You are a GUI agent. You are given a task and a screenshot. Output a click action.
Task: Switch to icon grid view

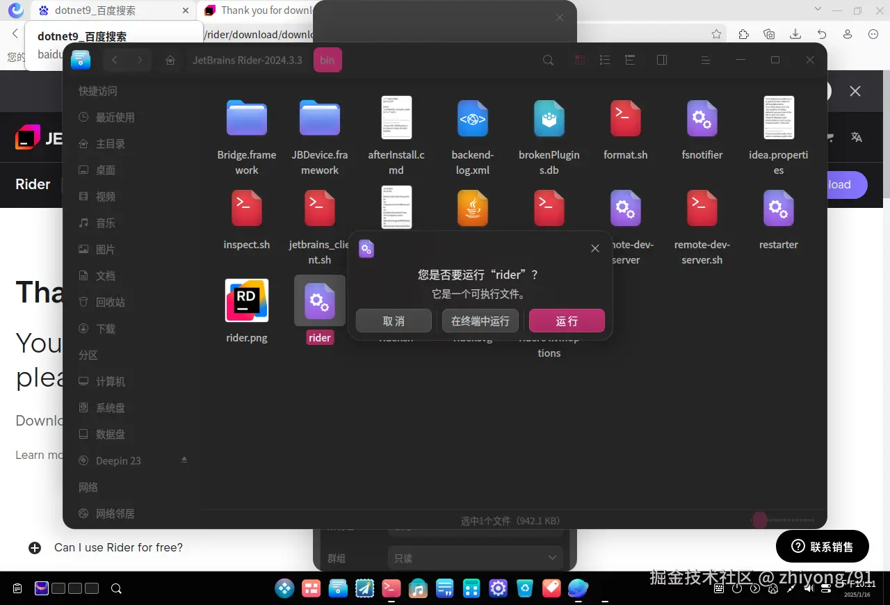[580, 60]
